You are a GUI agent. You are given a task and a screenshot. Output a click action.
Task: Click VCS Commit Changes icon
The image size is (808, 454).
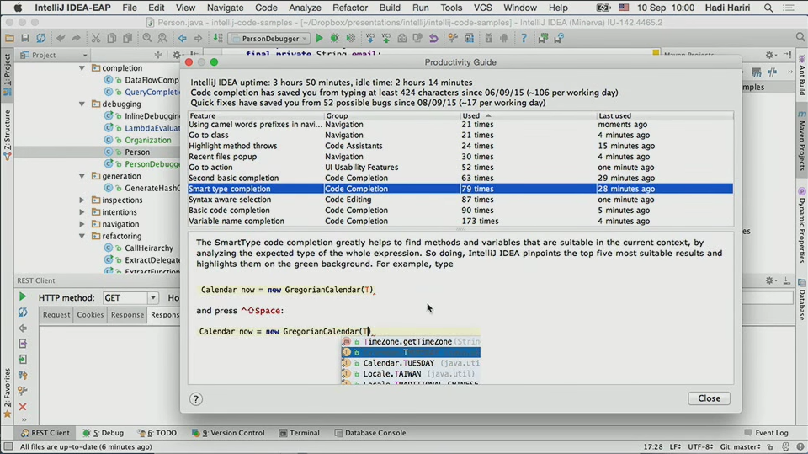coord(386,38)
